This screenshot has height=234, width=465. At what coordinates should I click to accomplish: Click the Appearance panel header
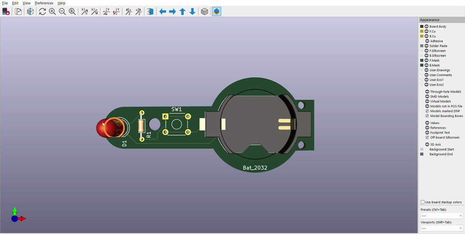coord(441,20)
